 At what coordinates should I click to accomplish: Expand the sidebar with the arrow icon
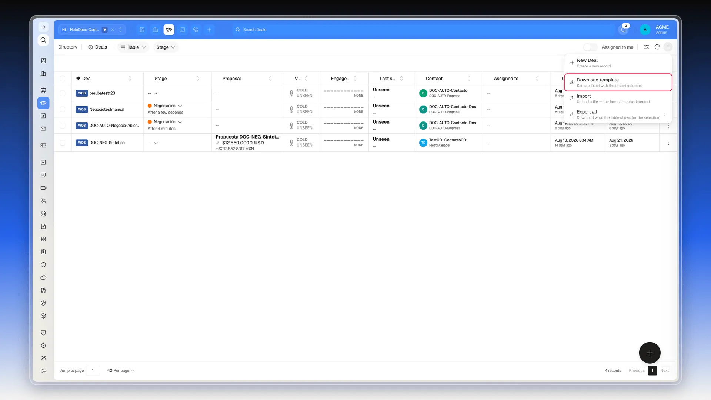click(x=43, y=27)
